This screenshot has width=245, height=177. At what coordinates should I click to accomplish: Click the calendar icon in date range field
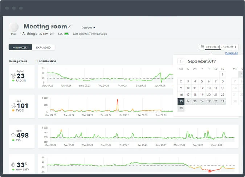(x=203, y=47)
